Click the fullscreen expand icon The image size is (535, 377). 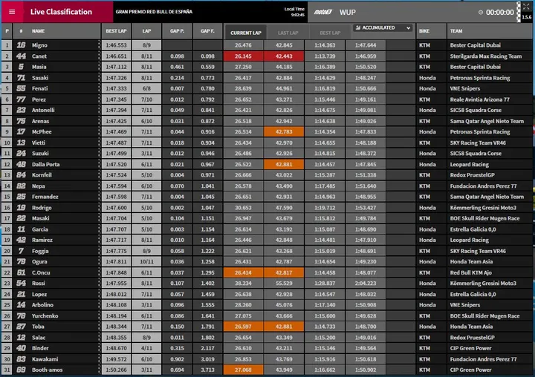[x=526, y=7]
